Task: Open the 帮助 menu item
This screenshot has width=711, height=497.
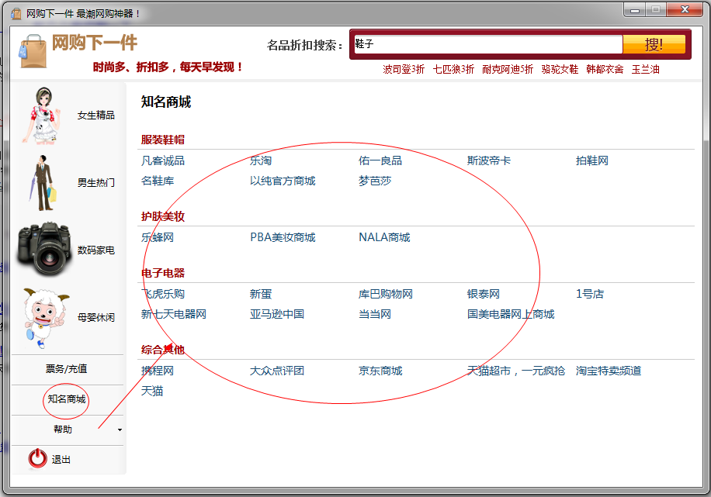Action: pos(63,430)
